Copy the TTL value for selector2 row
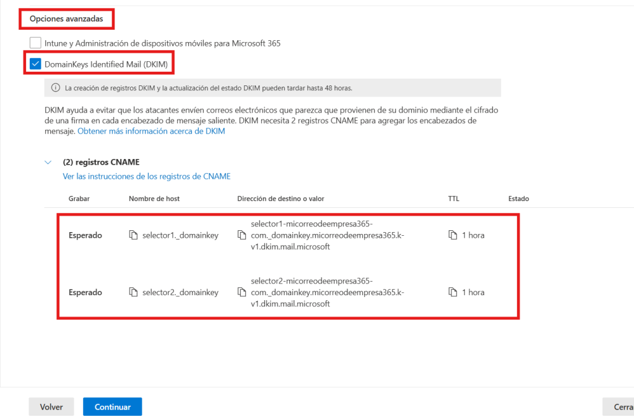The width and height of the screenshot is (634, 419). pyautogui.click(x=453, y=292)
